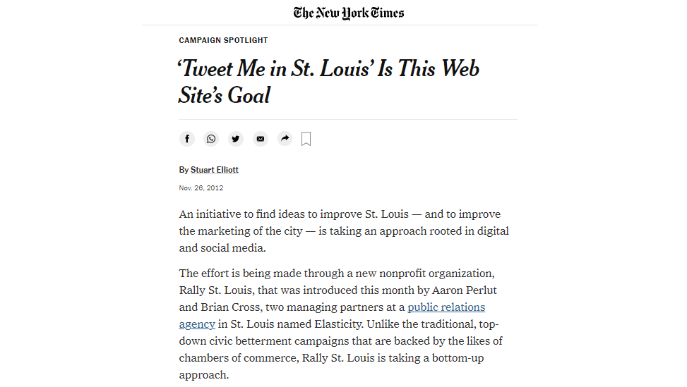The width and height of the screenshot is (687, 387).
Task: Click the name 'Aaron Perlut' in the article
Action: (x=464, y=290)
